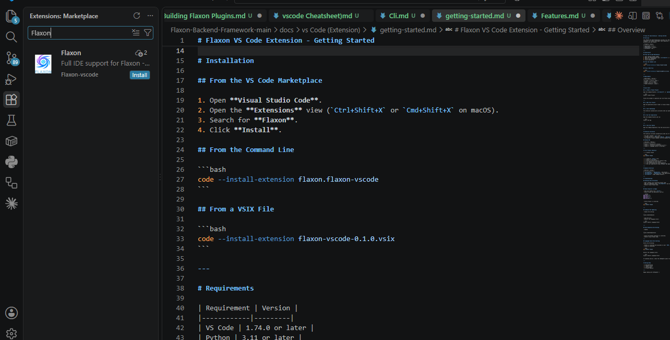Refresh the Extensions Marketplace list
670x340 pixels.
(137, 16)
